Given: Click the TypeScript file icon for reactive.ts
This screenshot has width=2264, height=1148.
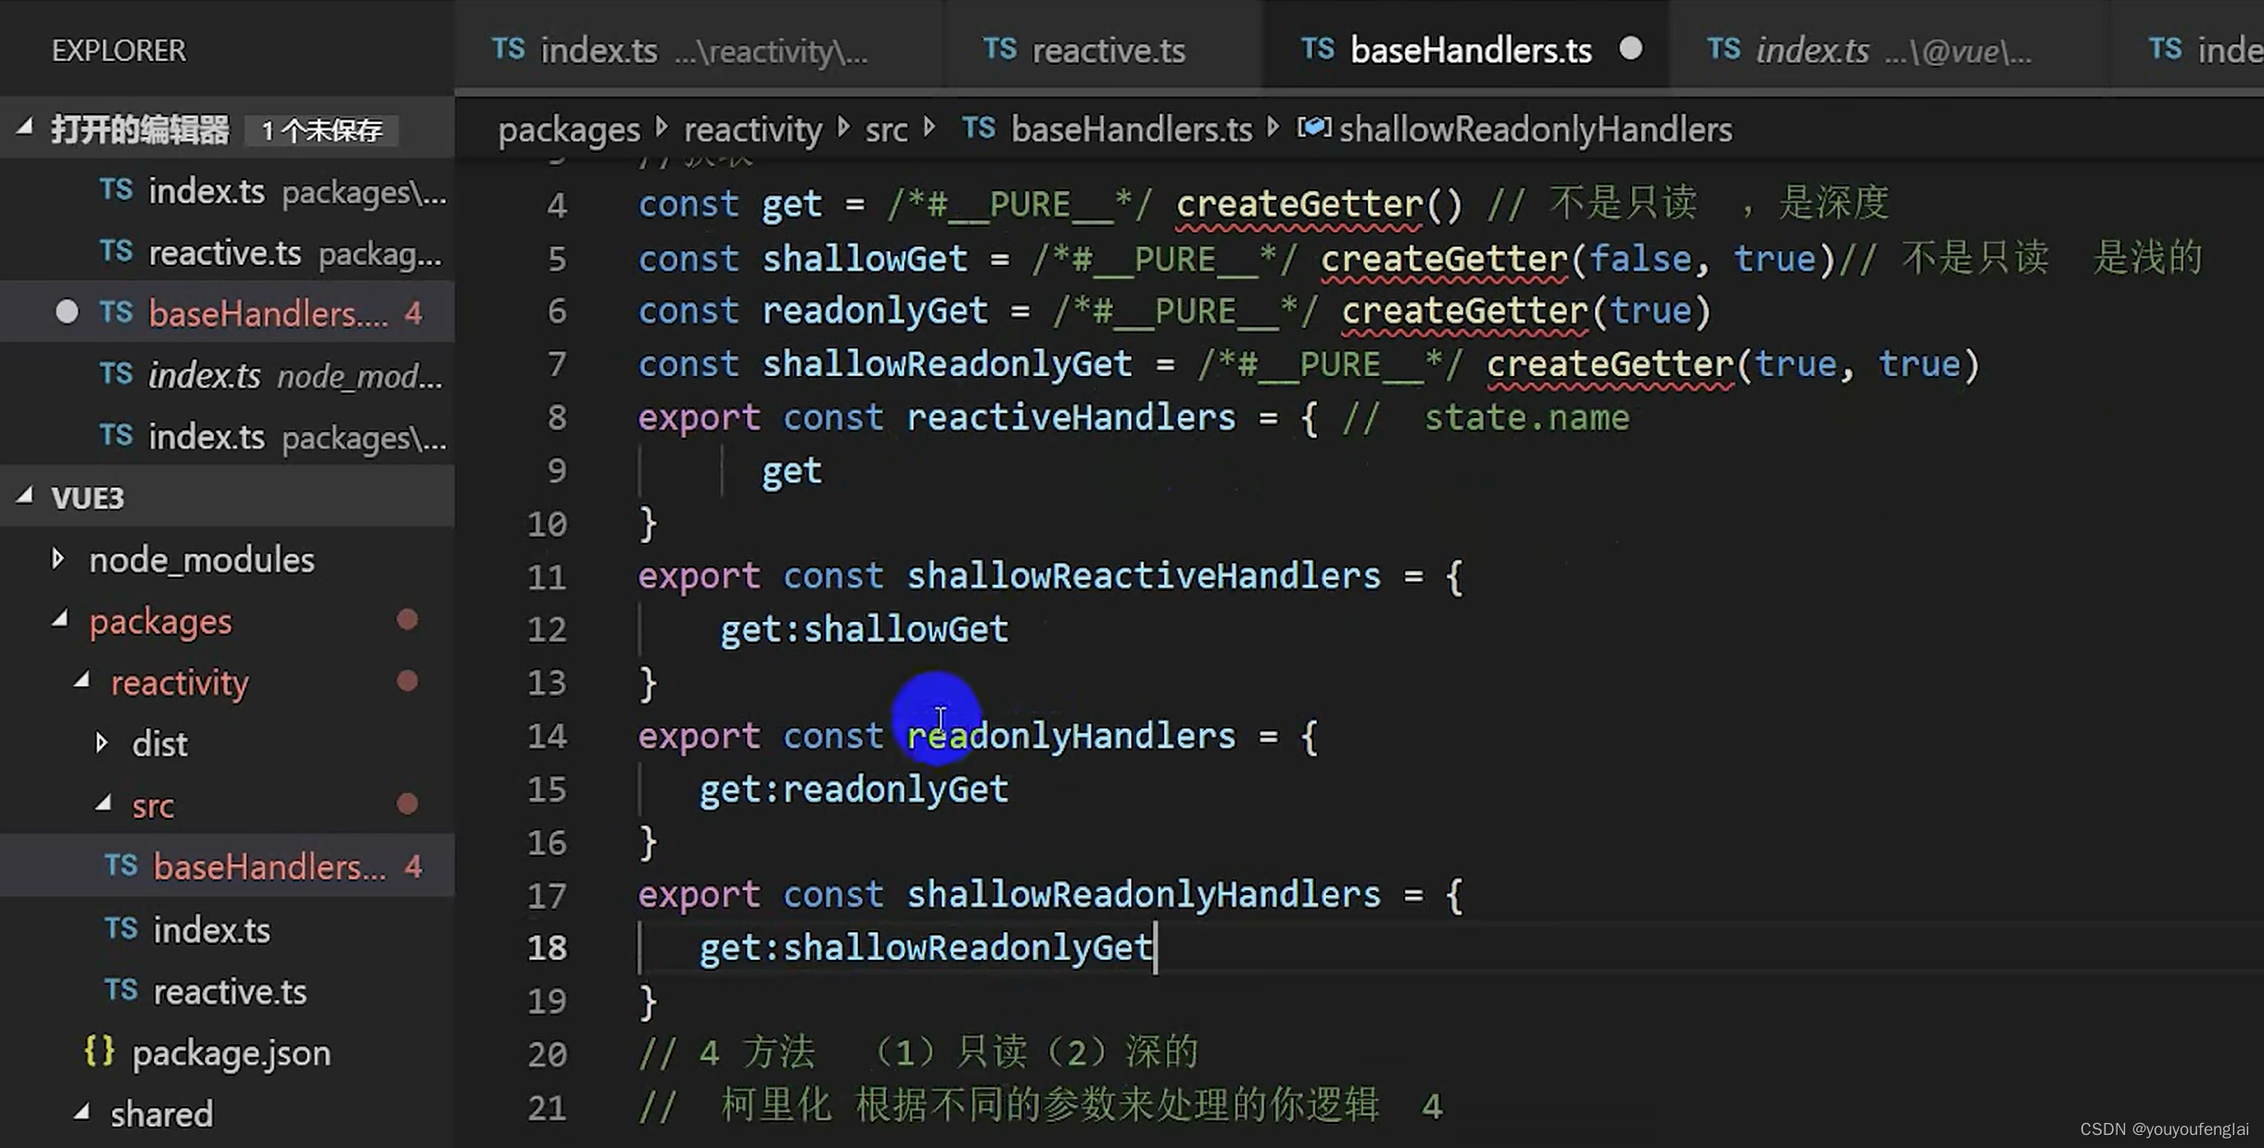Looking at the screenshot, I should [x=123, y=990].
